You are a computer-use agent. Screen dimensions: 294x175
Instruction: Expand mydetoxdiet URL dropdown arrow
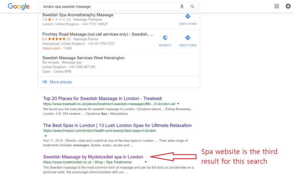pyautogui.click(x=146, y=162)
